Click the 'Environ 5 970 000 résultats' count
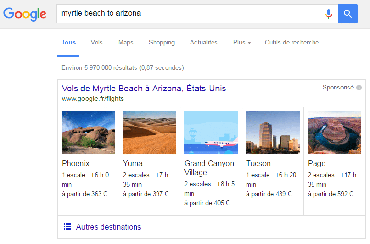The image size is (370, 244). click(x=99, y=68)
